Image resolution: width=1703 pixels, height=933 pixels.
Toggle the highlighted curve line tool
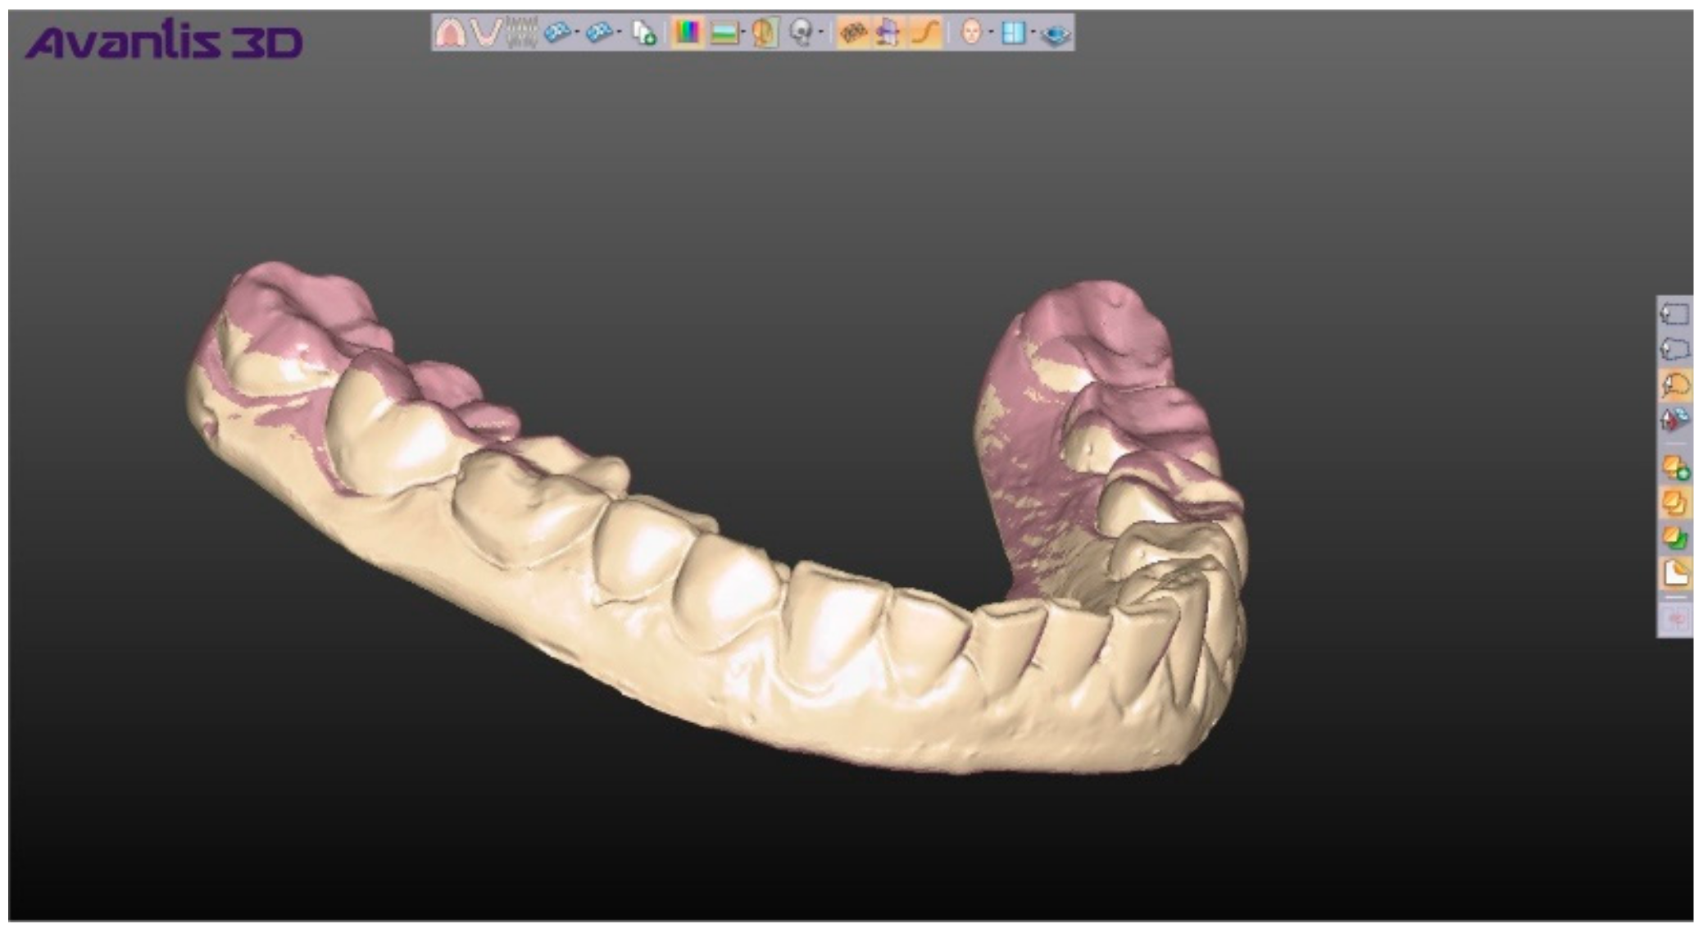(x=926, y=33)
